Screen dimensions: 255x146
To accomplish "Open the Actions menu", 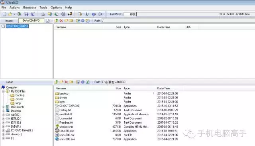I will point(14,8).
